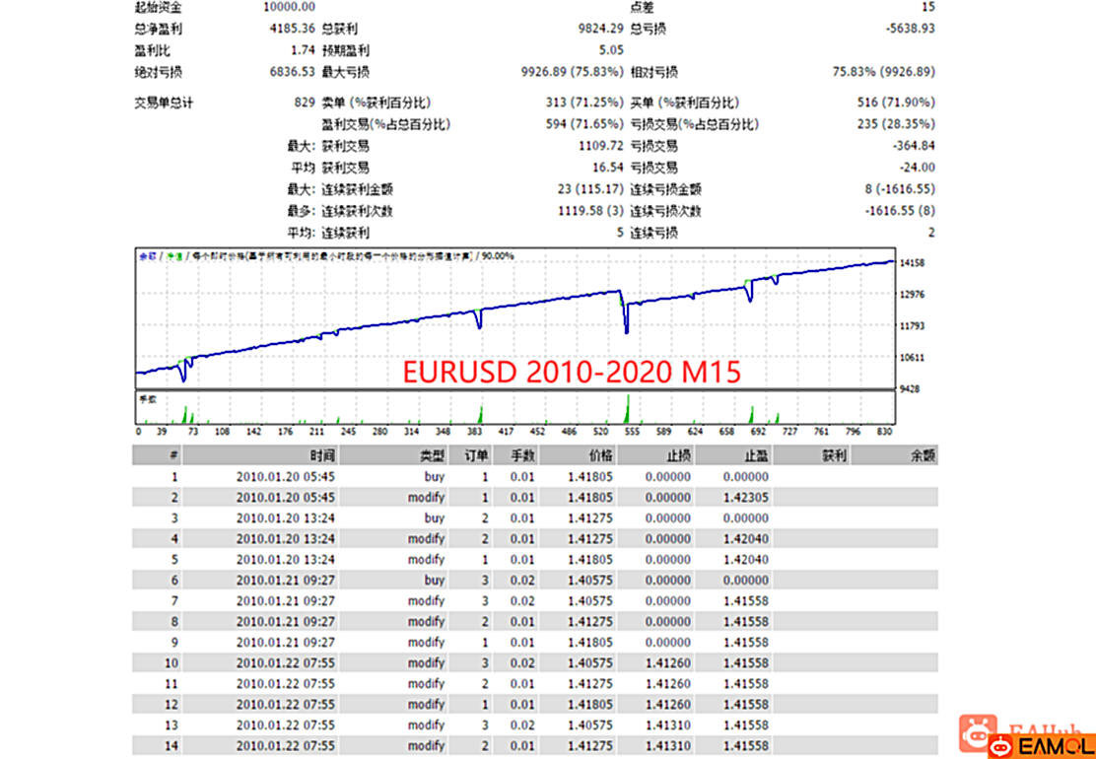Image resolution: width=1096 pixels, height=759 pixels.
Task: Click the red EURUSD 2010-2020 M15 caption
Action: [x=571, y=373]
